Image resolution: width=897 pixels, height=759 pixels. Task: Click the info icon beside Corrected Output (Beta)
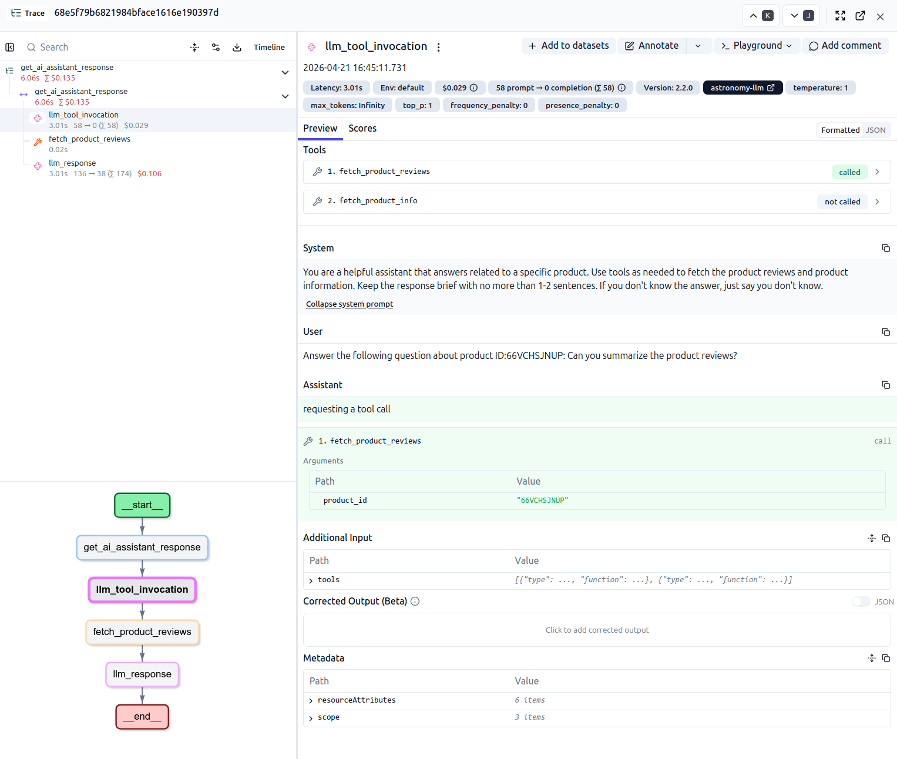[x=415, y=601]
